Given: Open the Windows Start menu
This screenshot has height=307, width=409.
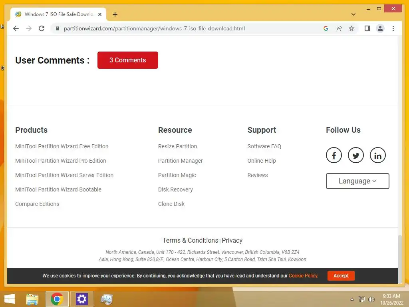Looking at the screenshot, I should click(10, 299).
